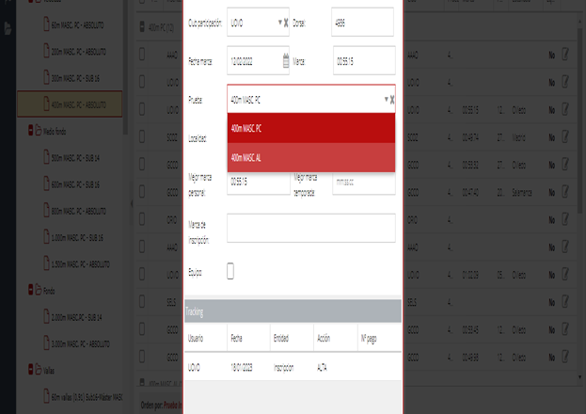This screenshot has width=586, height=414.
Task: Open the Club participación dropdown arrow
Action: pos(279,22)
